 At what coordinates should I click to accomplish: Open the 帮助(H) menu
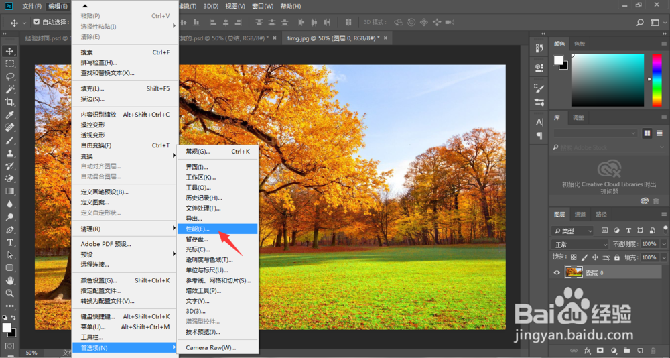click(x=291, y=6)
